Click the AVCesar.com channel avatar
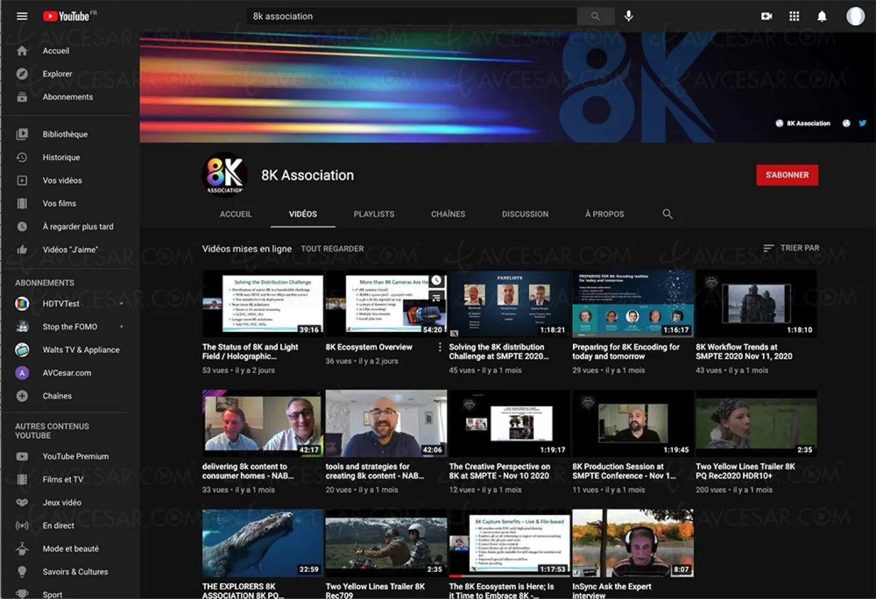 [22, 372]
